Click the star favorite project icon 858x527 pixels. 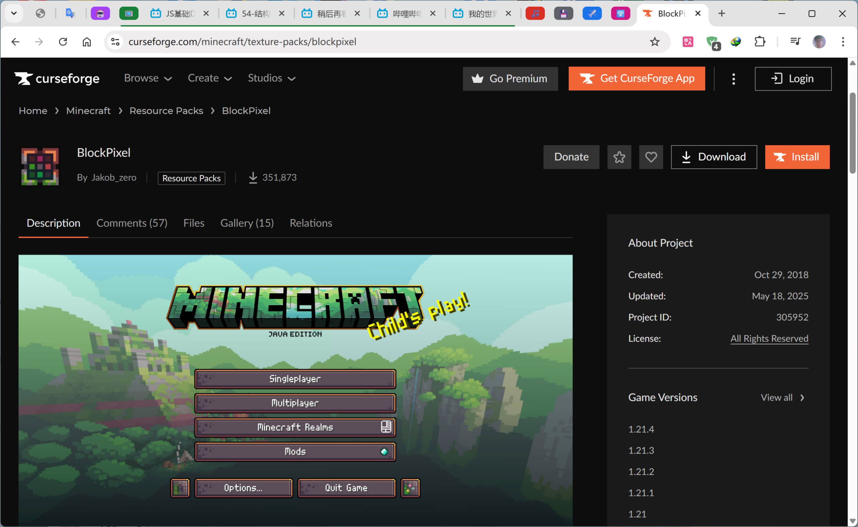pos(619,157)
